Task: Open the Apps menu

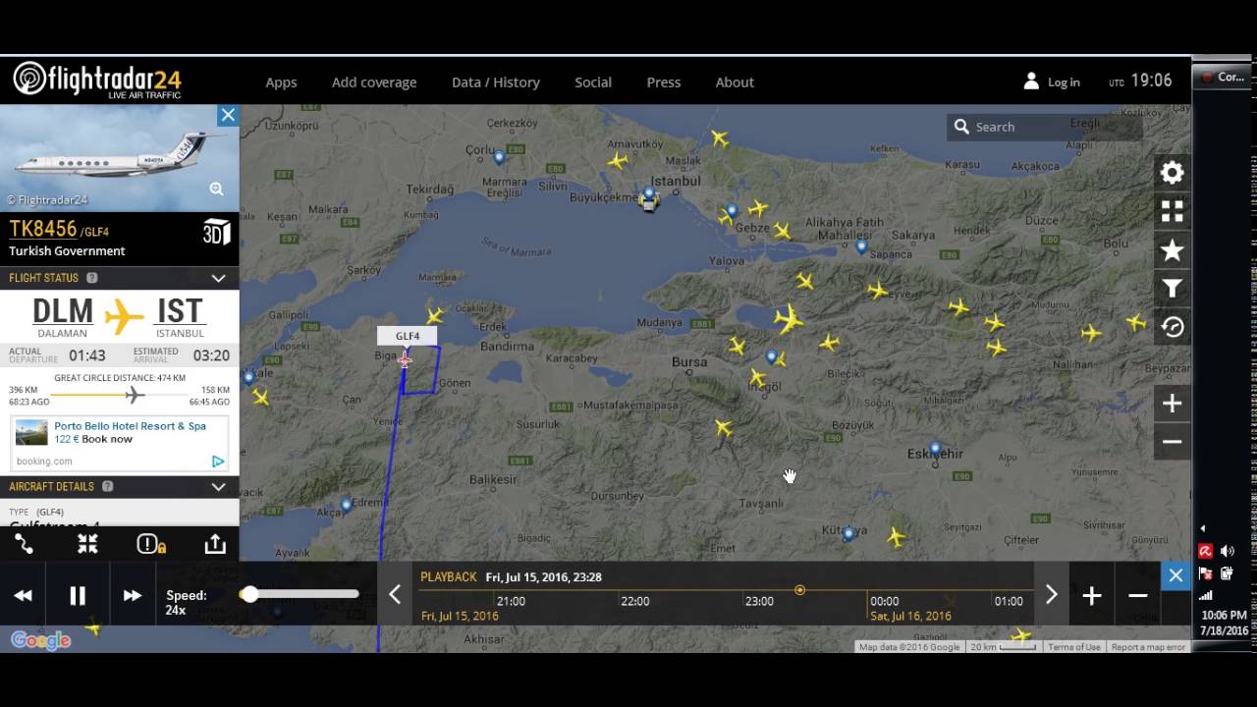Action: tap(281, 82)
